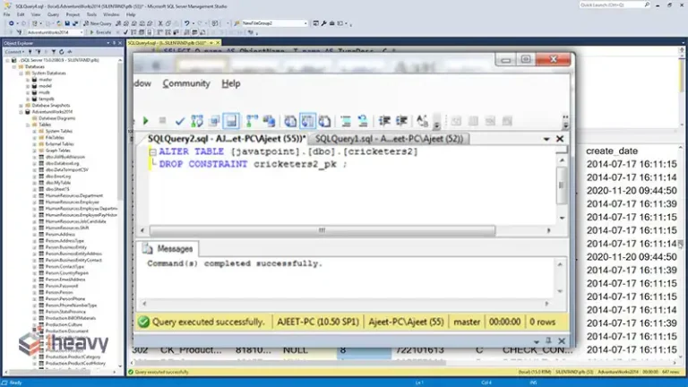
Task: Close the SQLQuery2.sql document pane with the X
Action: pyautogui.click(x=560, y=139)
